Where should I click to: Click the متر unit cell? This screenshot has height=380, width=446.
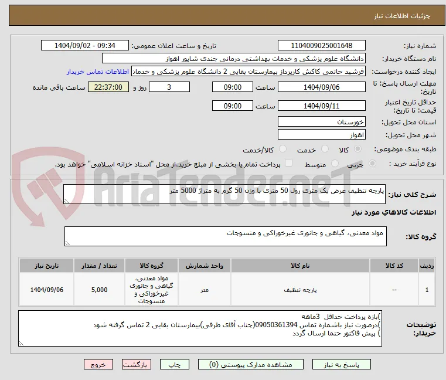pos(205,290)
